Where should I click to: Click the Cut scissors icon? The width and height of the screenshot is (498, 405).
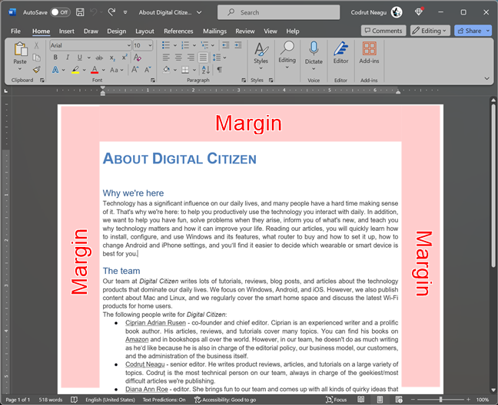click(x=37, y=45)
